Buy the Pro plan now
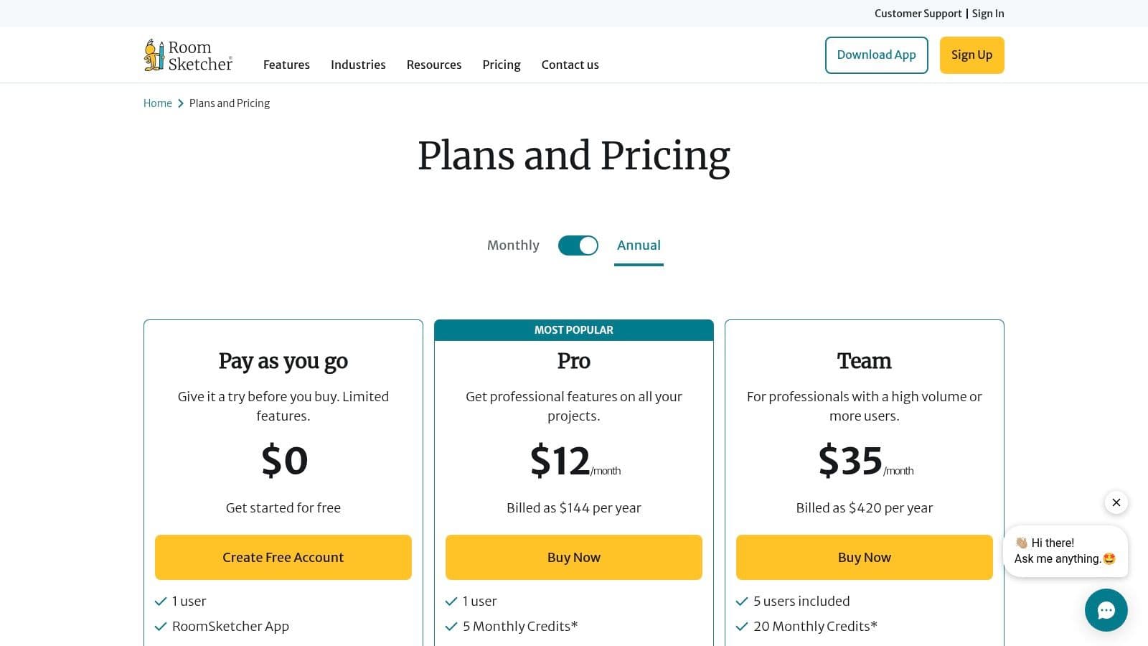The width and height of the screenshot is (1148, 646). (573, 557)
